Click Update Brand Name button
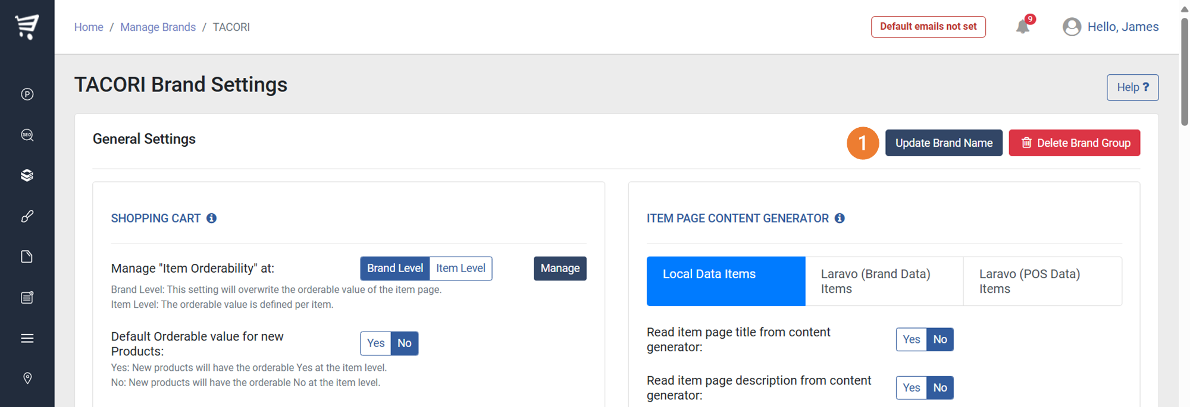 (x=944, y=143)
